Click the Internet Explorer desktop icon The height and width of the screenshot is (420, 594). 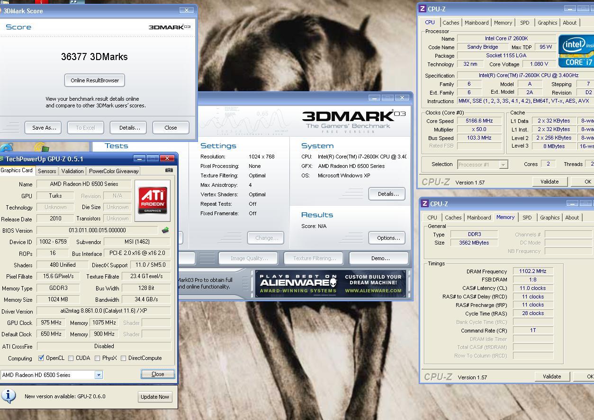tap(7, 147)
